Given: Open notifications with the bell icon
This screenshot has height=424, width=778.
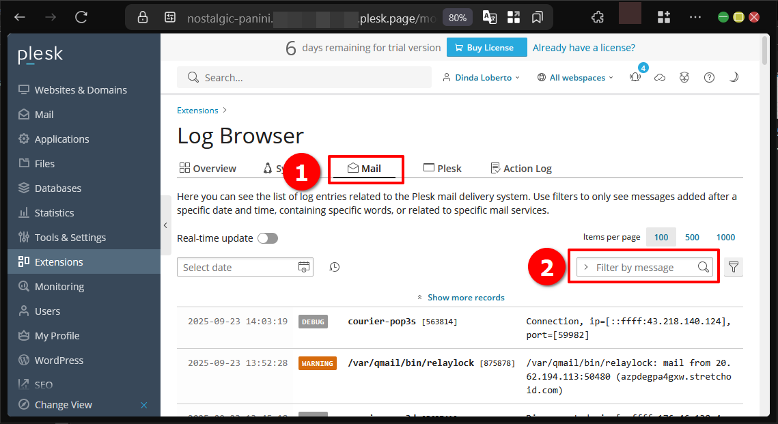Looking at the screenshot, I should 635,77.
